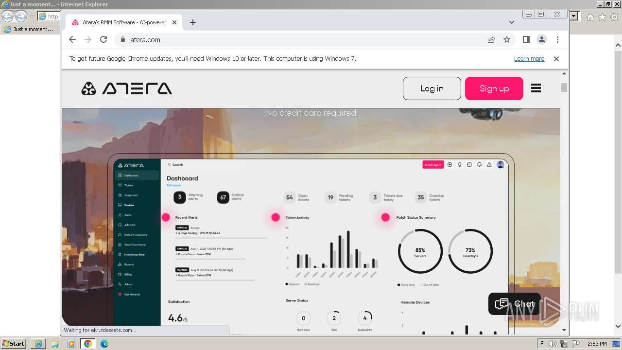
Task: Open Windows Explorer folder in taskbar
Action: click(55, 344)
